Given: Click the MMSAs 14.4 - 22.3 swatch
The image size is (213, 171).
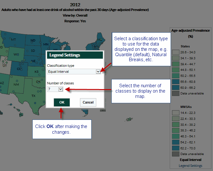Looking at the screenshot, I should pyautogui.click(x=175, y=113).
